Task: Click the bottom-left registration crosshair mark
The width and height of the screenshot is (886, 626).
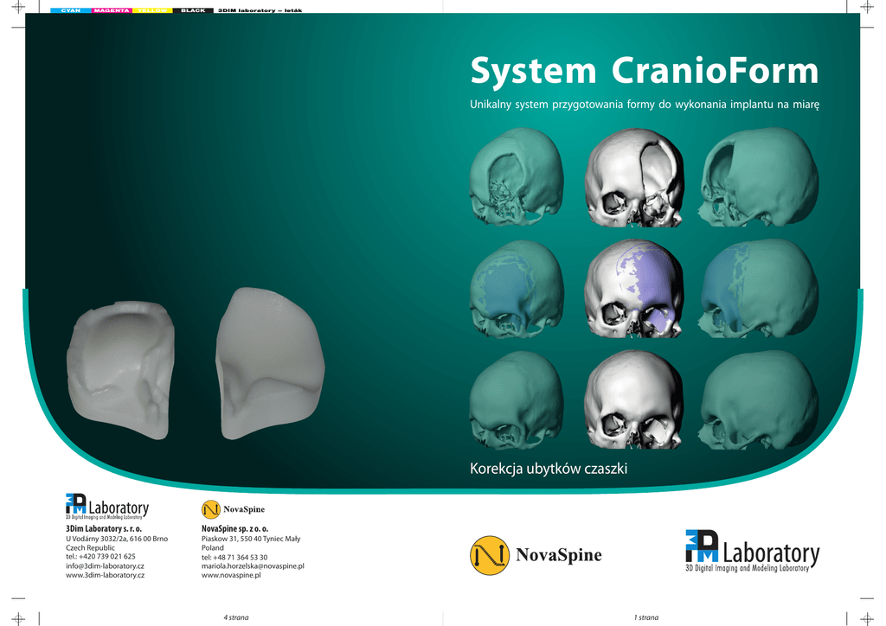Action: click(17, 618)
